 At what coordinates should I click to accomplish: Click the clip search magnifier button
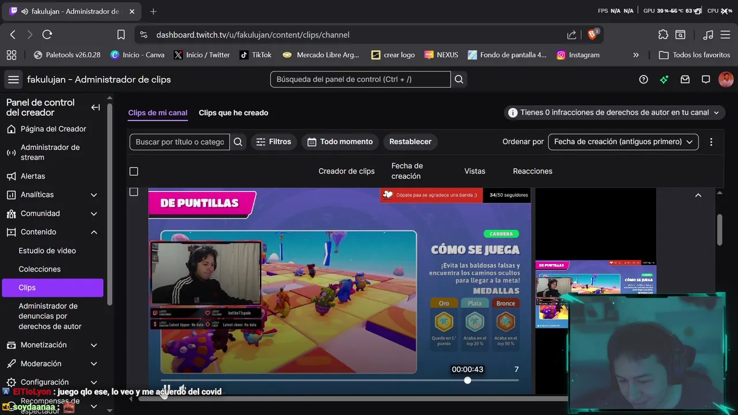238,142
